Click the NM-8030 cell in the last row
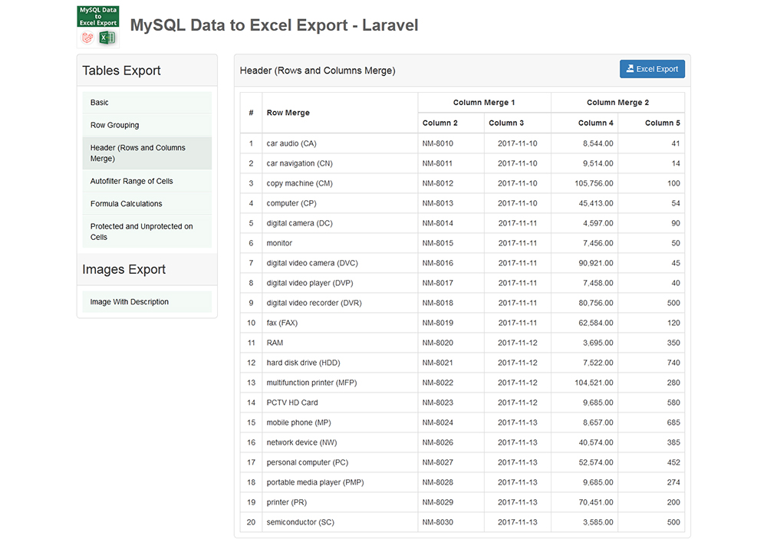Viewport: 767px width, 549px height. 439,521
